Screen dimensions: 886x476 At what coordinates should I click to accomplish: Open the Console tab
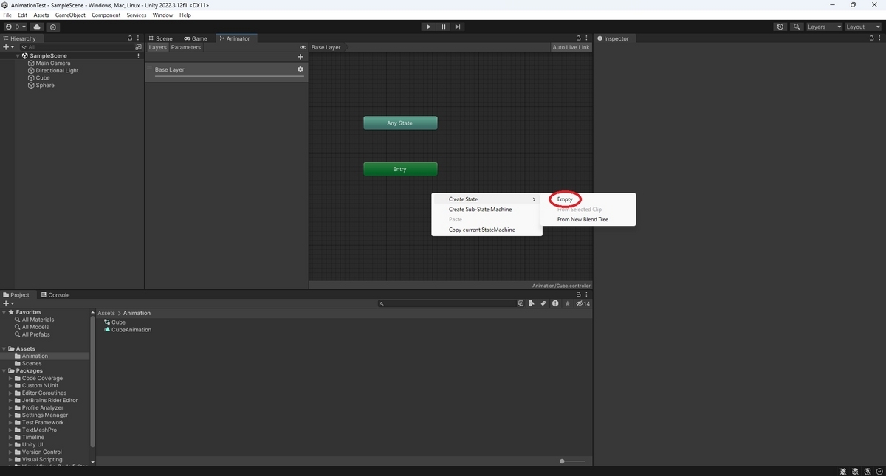pyautogui.click(x=55, y=295)
